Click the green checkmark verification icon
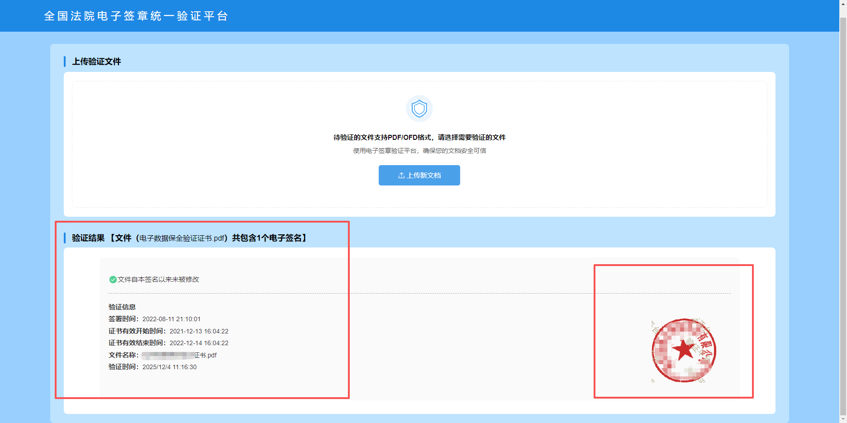Image resolution: width=847 pixels, height=423 pixels. [x=113, y=280]
